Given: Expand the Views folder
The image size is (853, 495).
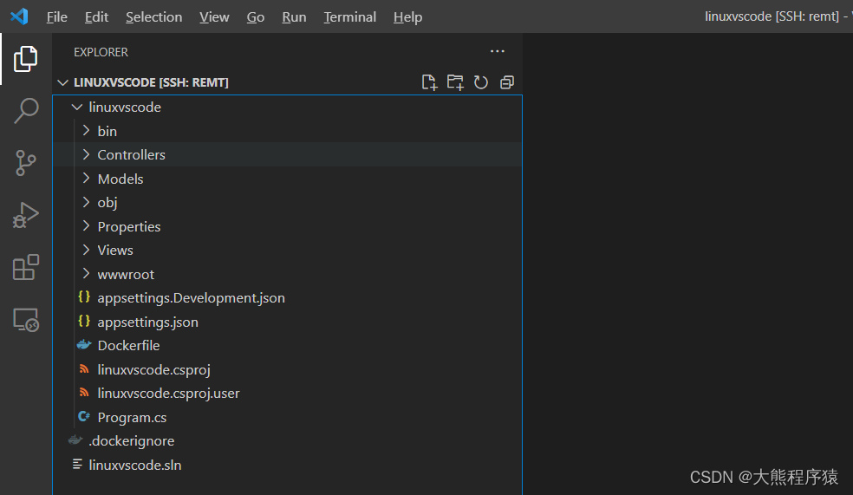Looking at the screenshot, I should 86,250.
